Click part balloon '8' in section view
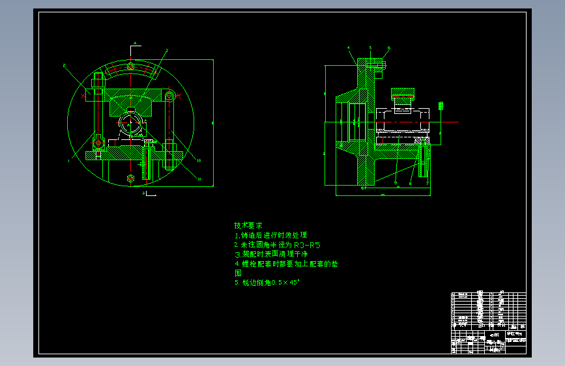Image resolution: width=565 pixels, height=366 pixels. click(410, 184)
